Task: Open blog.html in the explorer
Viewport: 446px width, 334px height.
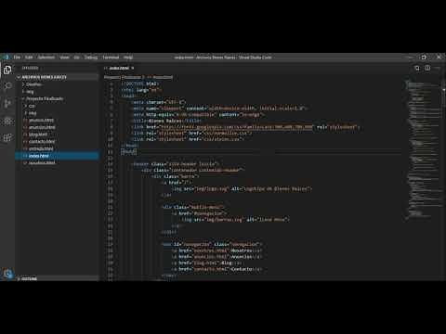Action: (x=57, y=135)
